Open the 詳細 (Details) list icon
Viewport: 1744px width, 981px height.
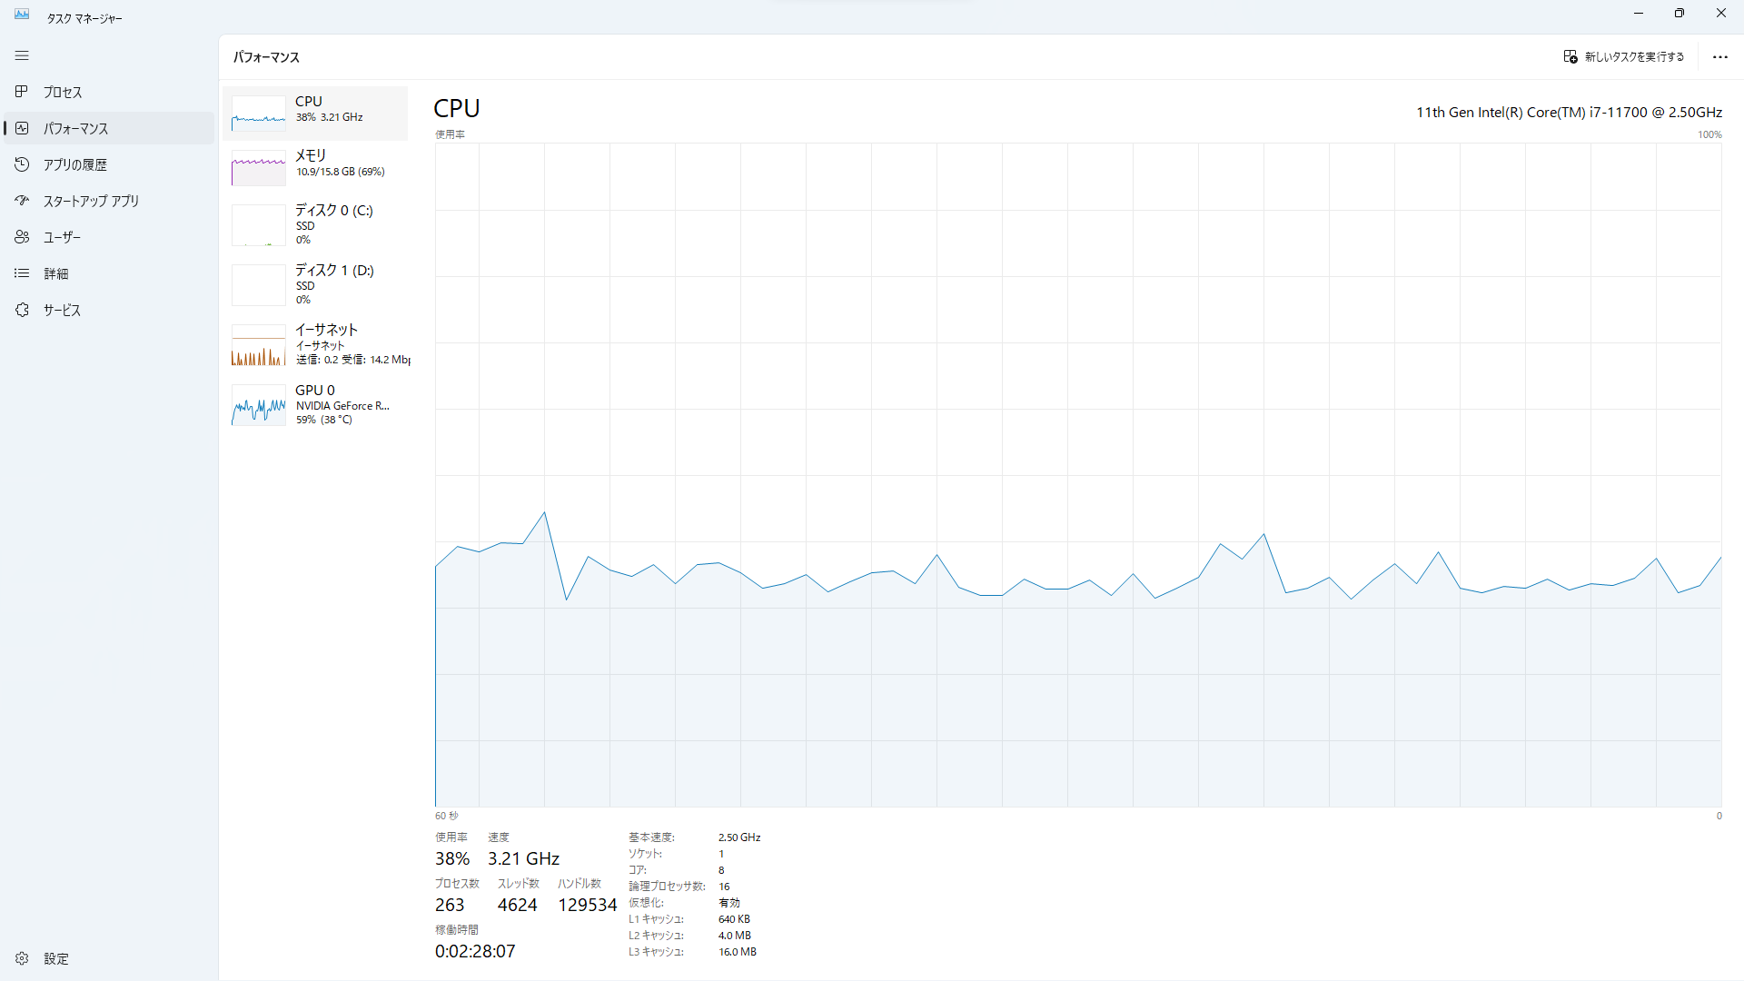[x=22, y=273]
